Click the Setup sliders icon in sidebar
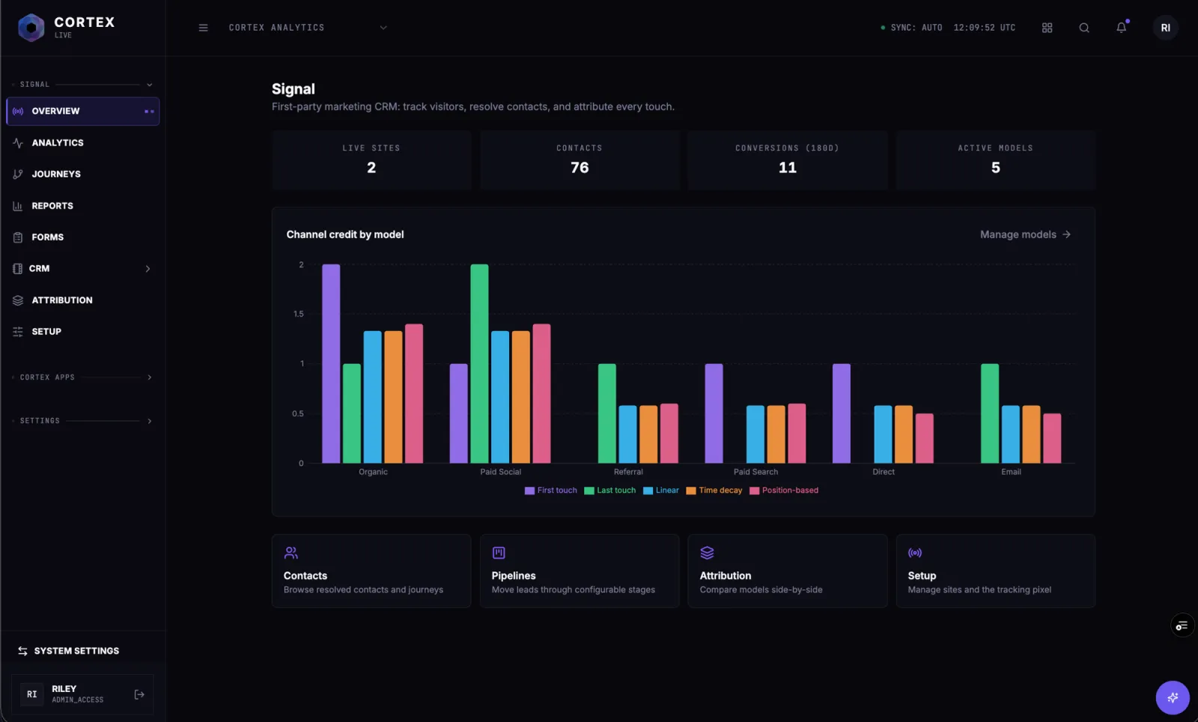Viewport: 1198px width, 722px height. click(x=18, y=331)
